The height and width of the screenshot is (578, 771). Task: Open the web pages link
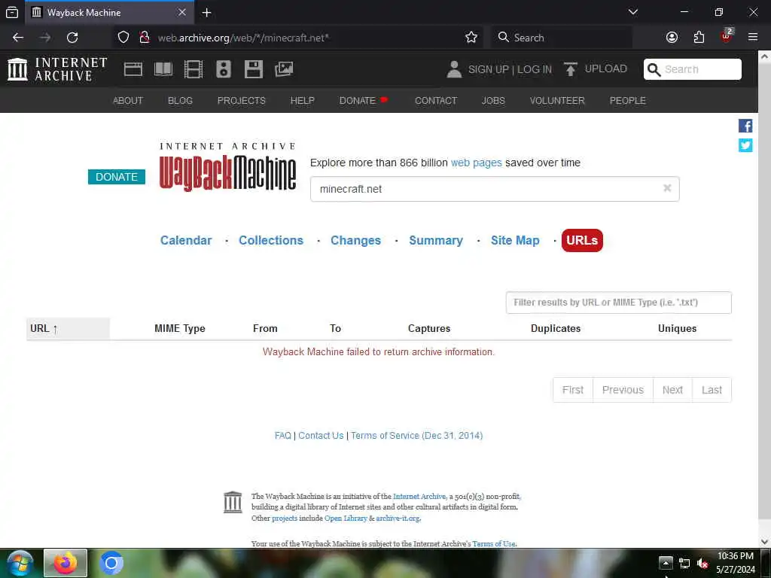pyautogui.click(x=476, y=163)
